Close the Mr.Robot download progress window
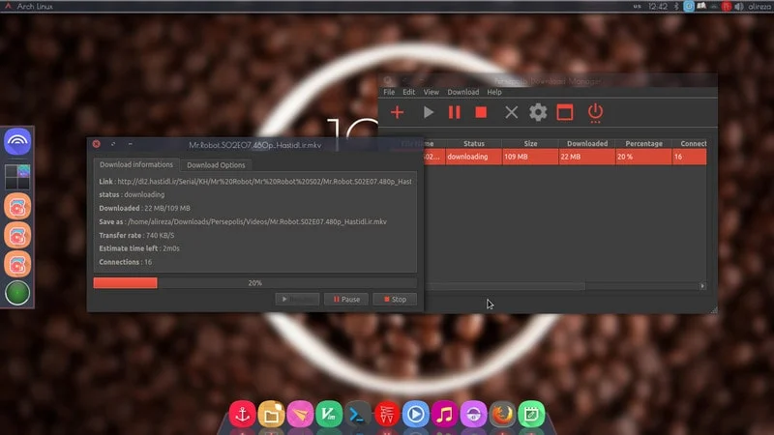The image size is (774, 435). coord(96,144)
